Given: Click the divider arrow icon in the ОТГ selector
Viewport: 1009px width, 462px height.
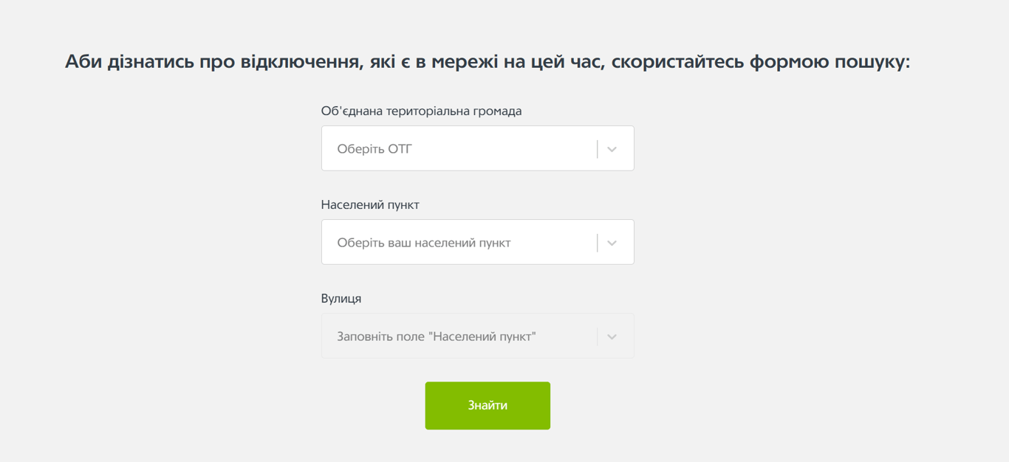Looking at the screenshot, I should 611,148.
